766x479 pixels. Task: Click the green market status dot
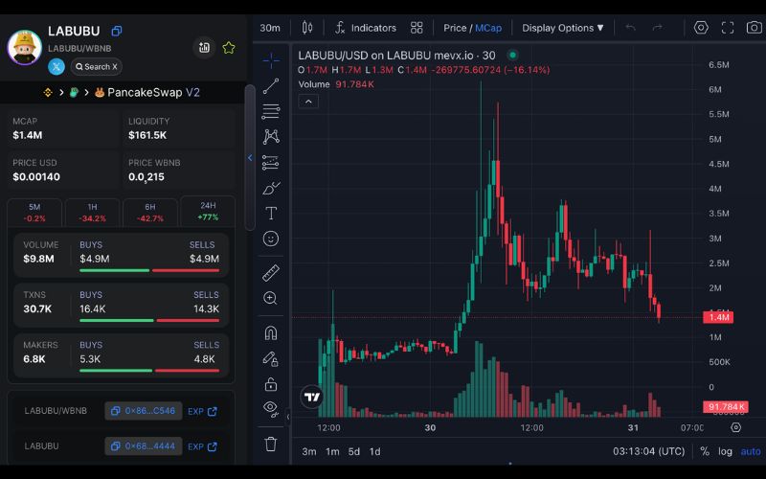(x=512, y=55)
